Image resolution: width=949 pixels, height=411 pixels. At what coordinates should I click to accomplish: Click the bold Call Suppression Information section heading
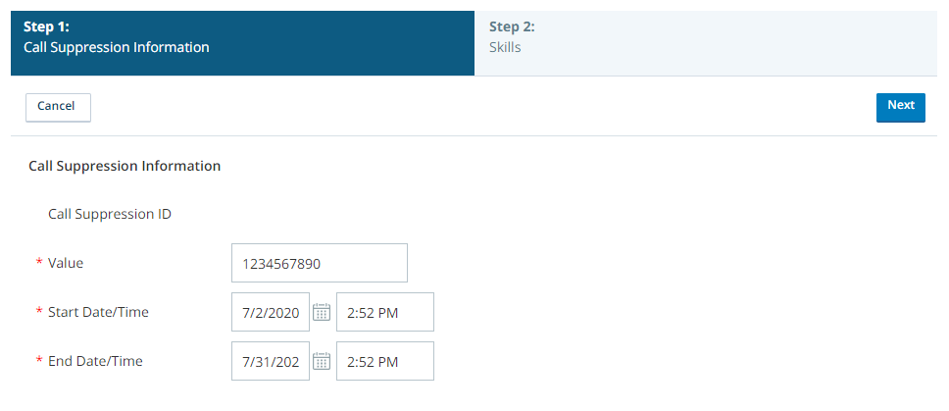pyautogui.click(x=125, y=165)
